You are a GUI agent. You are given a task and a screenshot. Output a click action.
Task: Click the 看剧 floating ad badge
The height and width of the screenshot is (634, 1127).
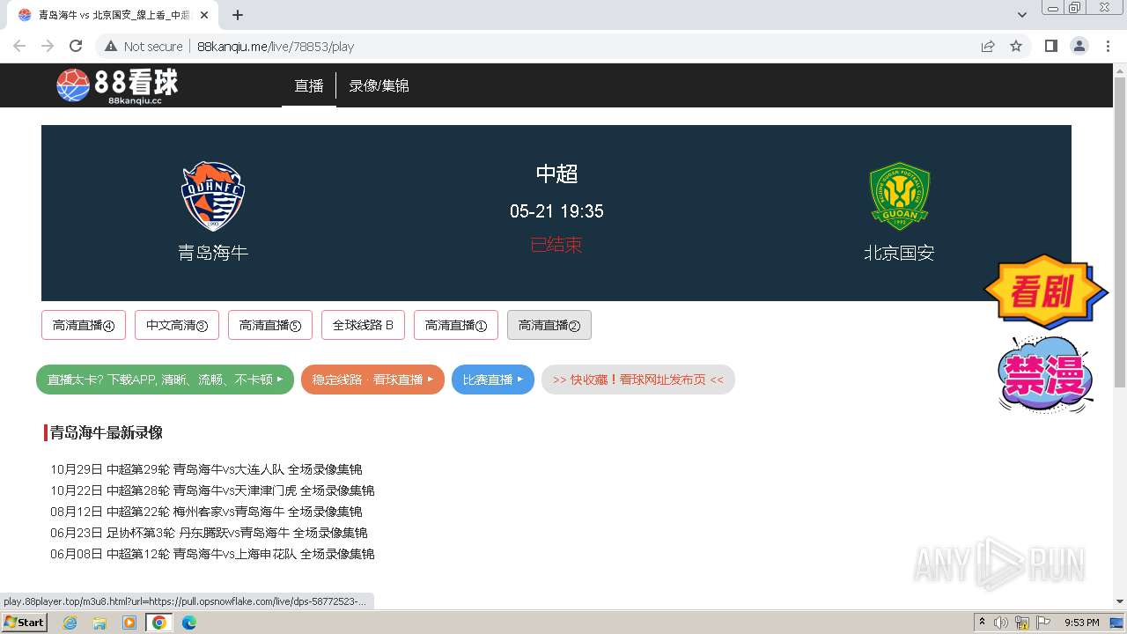point(1045,291)
